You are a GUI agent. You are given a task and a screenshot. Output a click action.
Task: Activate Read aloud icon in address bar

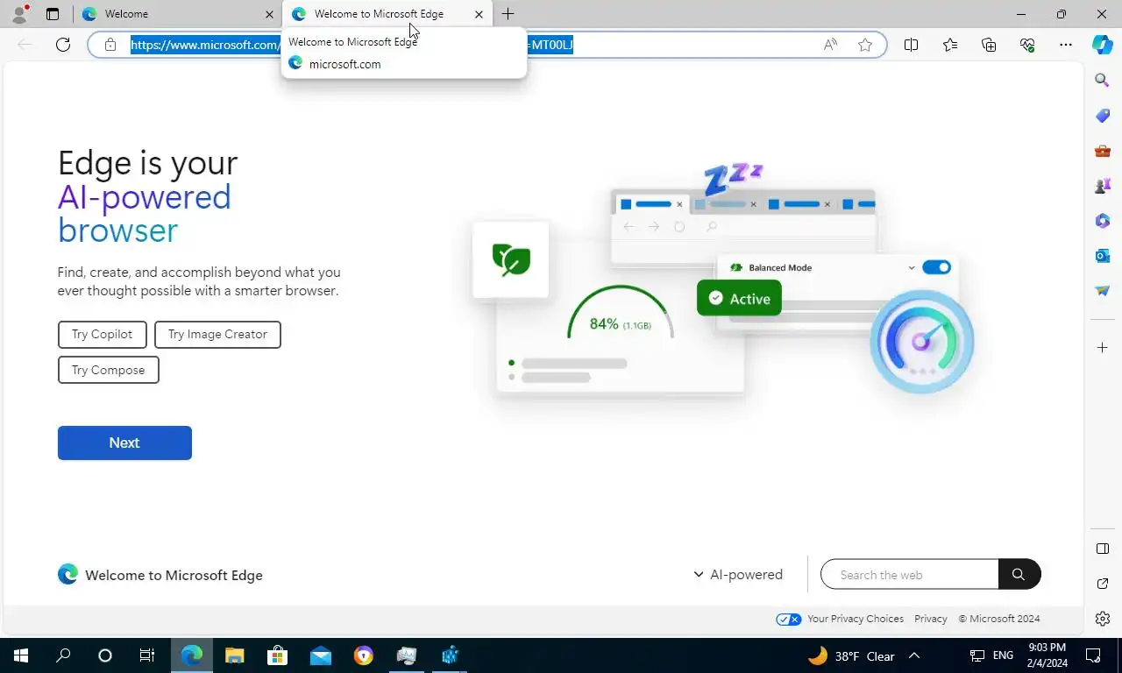(830, 45)
